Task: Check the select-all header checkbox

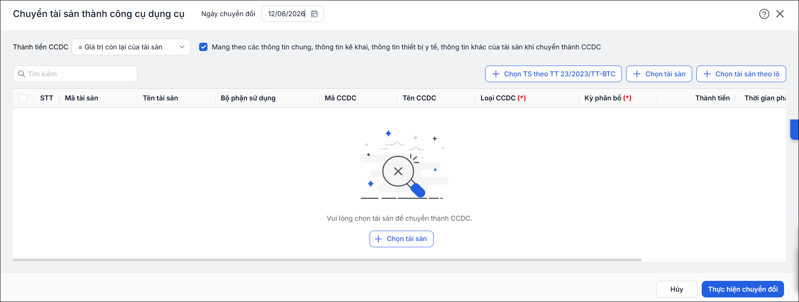Action: [23, 98]
